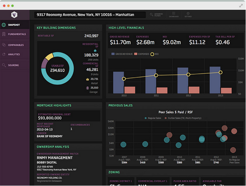246x186 pixels.
Task: Click the residential house icon
Action: 95,51
